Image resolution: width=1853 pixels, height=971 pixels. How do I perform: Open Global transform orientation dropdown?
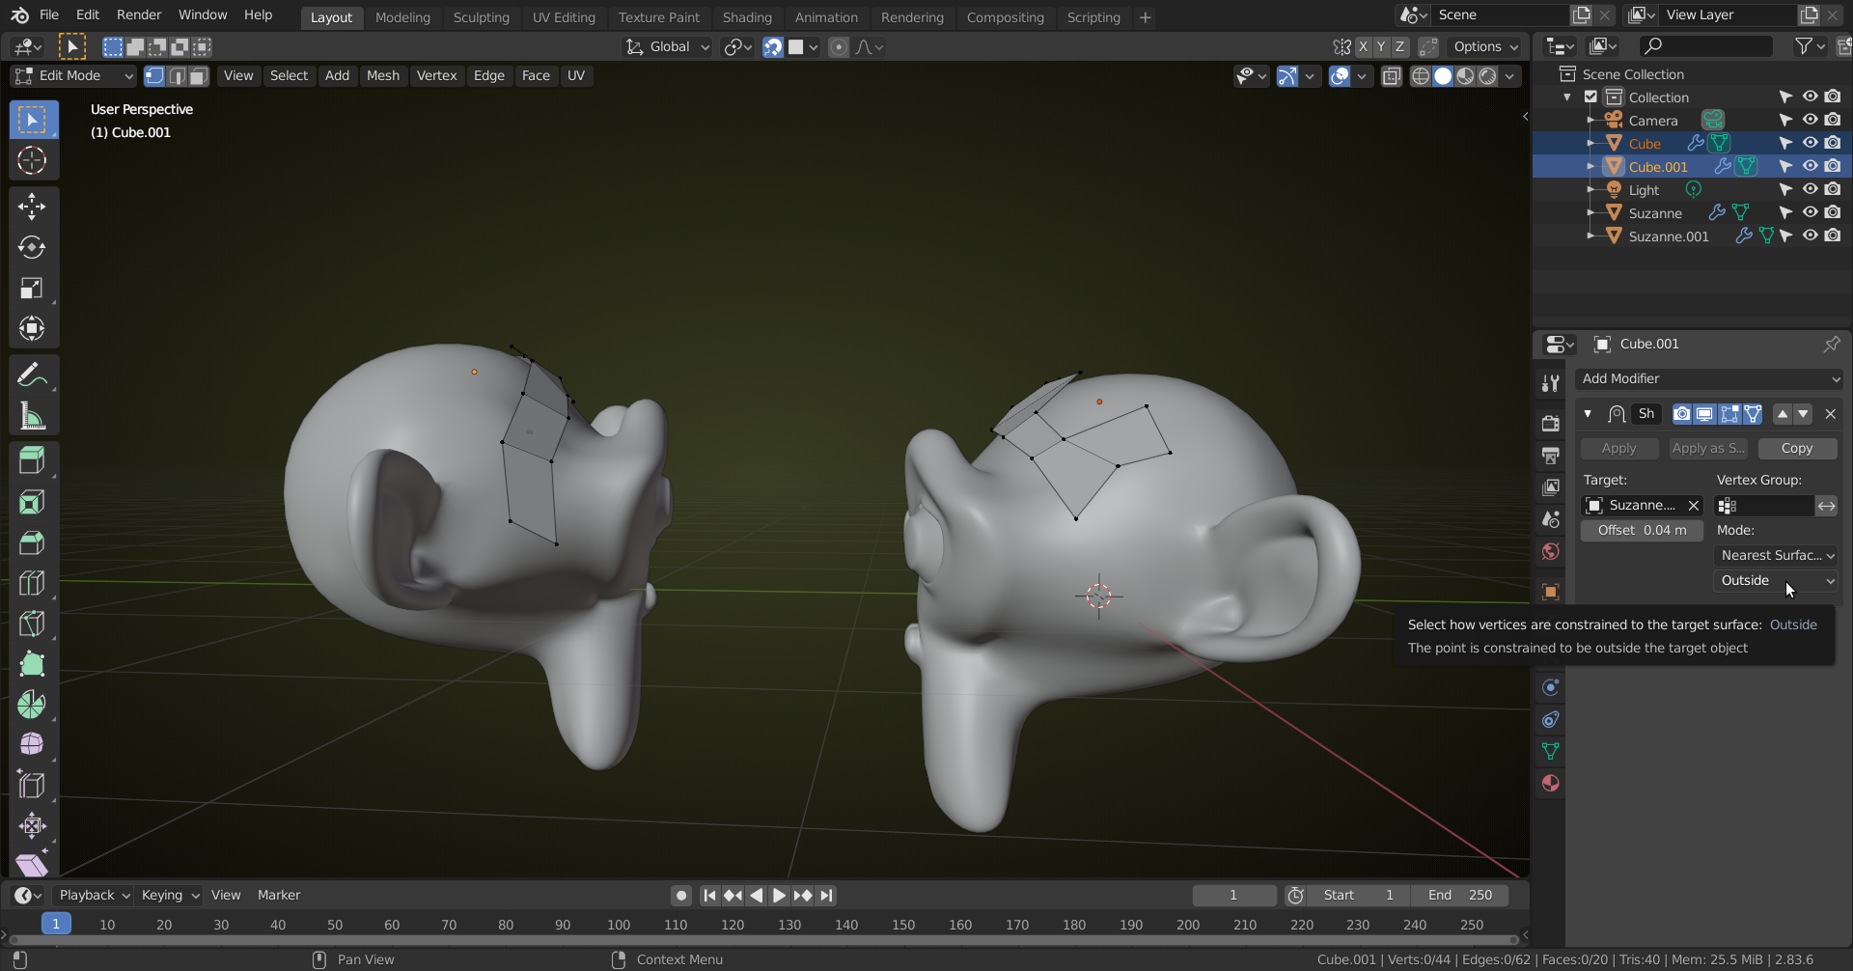[668, 47]
